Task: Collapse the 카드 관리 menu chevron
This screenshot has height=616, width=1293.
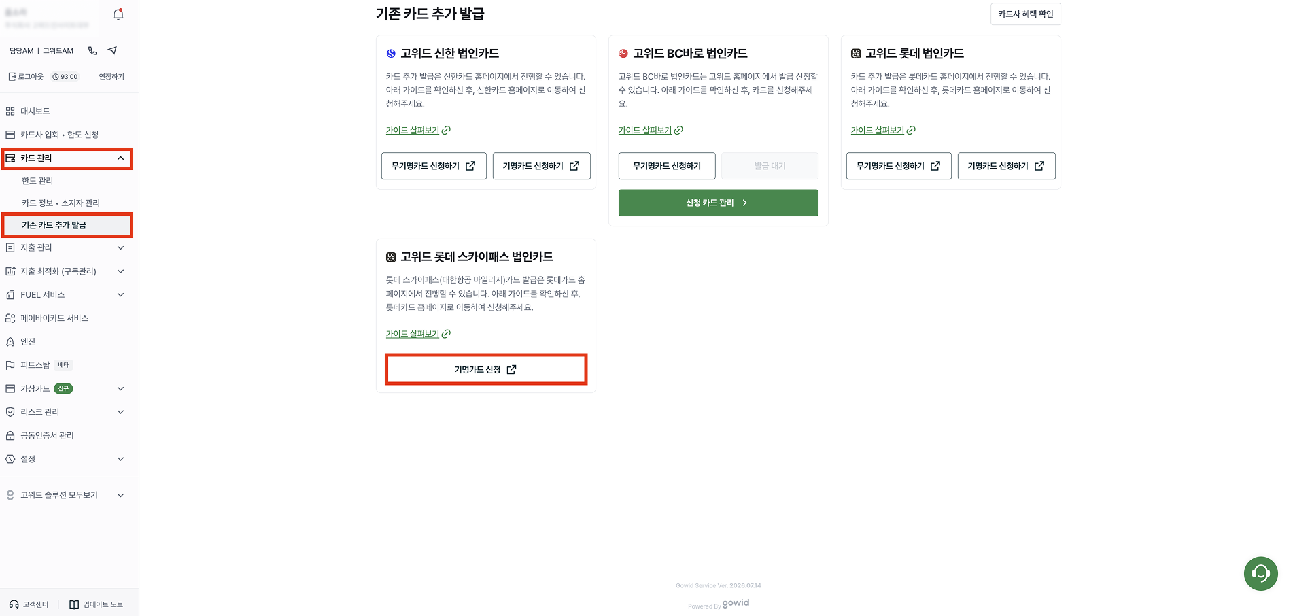Action: (x=120, y=158)
